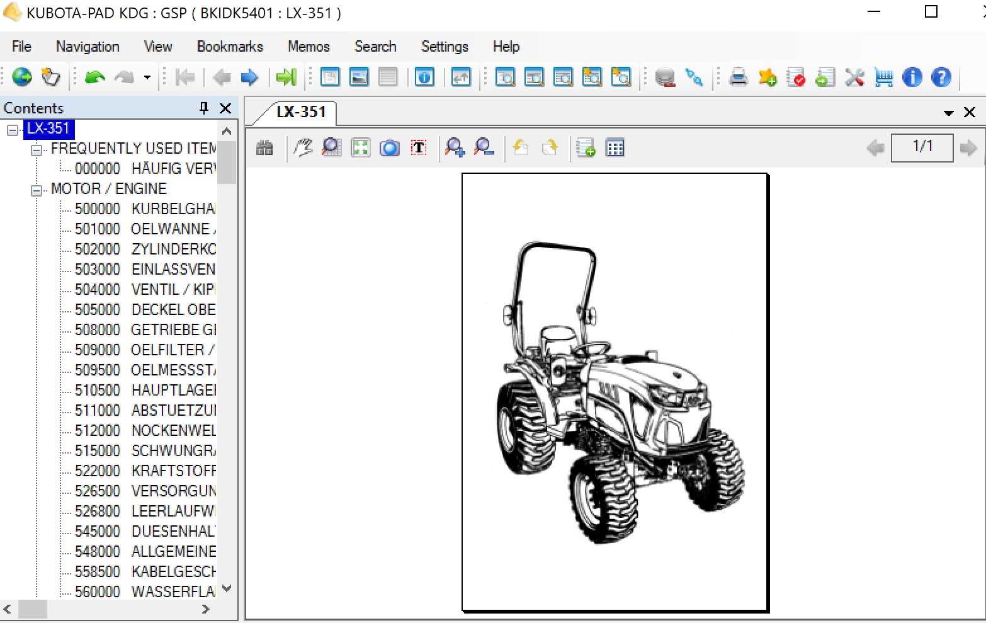Image resolution: width=986 pixels, height=623 pixels.
Task: Jump to last page with green arrow
Action: [x=286, y=77]
